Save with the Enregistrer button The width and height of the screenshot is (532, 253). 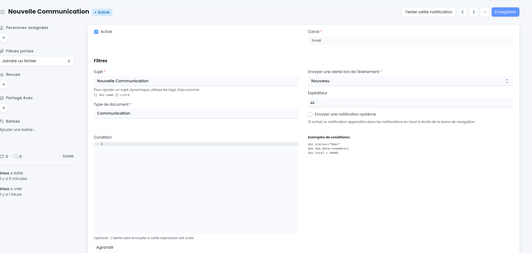click(x=505, y=12)
